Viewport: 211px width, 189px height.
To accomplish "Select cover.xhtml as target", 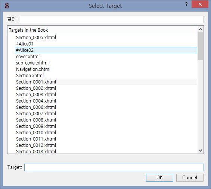I will tap(106, 57).
